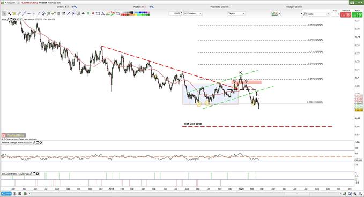Pick the diagonal trend line drawing tool

pos(24,13)
